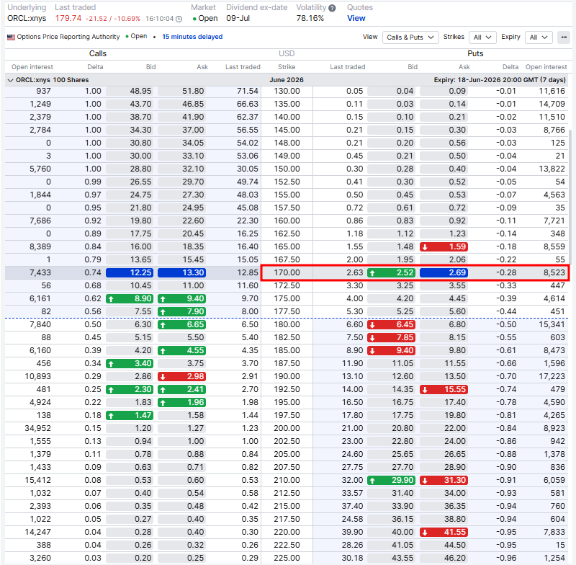Click the last traded price 179.74

click(x=68, y=19)
